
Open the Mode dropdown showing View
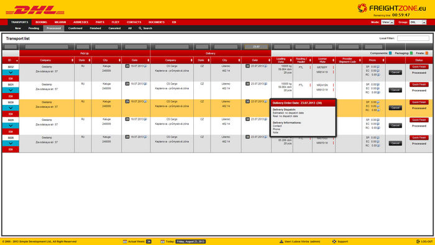[x=387, y=22]
